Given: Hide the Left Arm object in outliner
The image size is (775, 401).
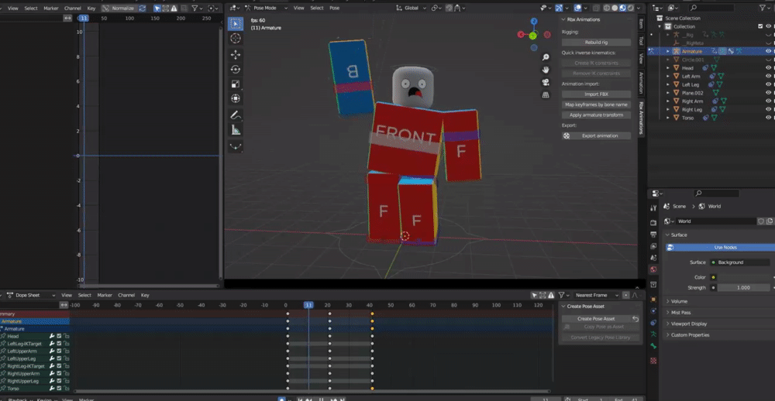Looking at the screenshot, I should coord(769,76).
